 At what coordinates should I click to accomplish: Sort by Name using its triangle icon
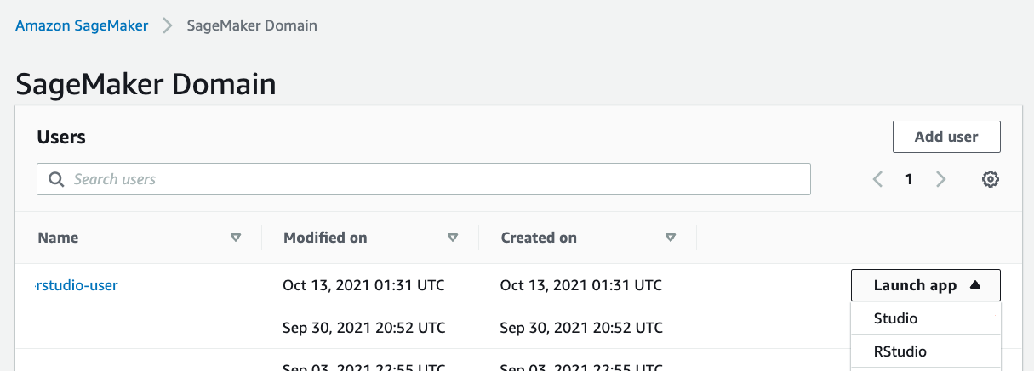[x=236, y=238]
